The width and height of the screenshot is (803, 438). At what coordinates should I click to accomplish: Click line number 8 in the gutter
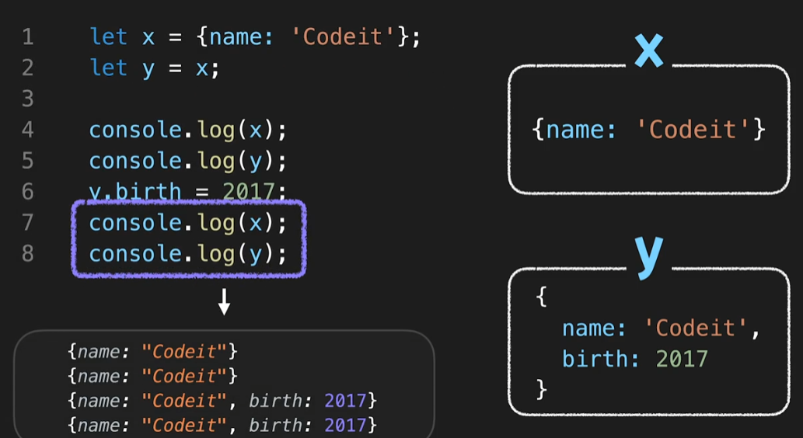28,253
